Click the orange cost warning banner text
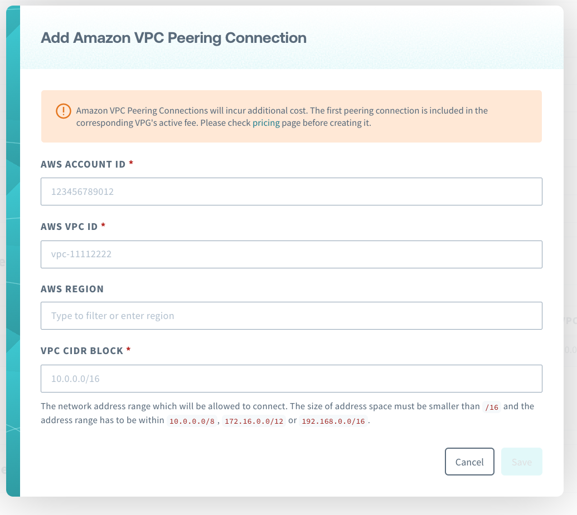577x515 pixels. coord(282,111)
